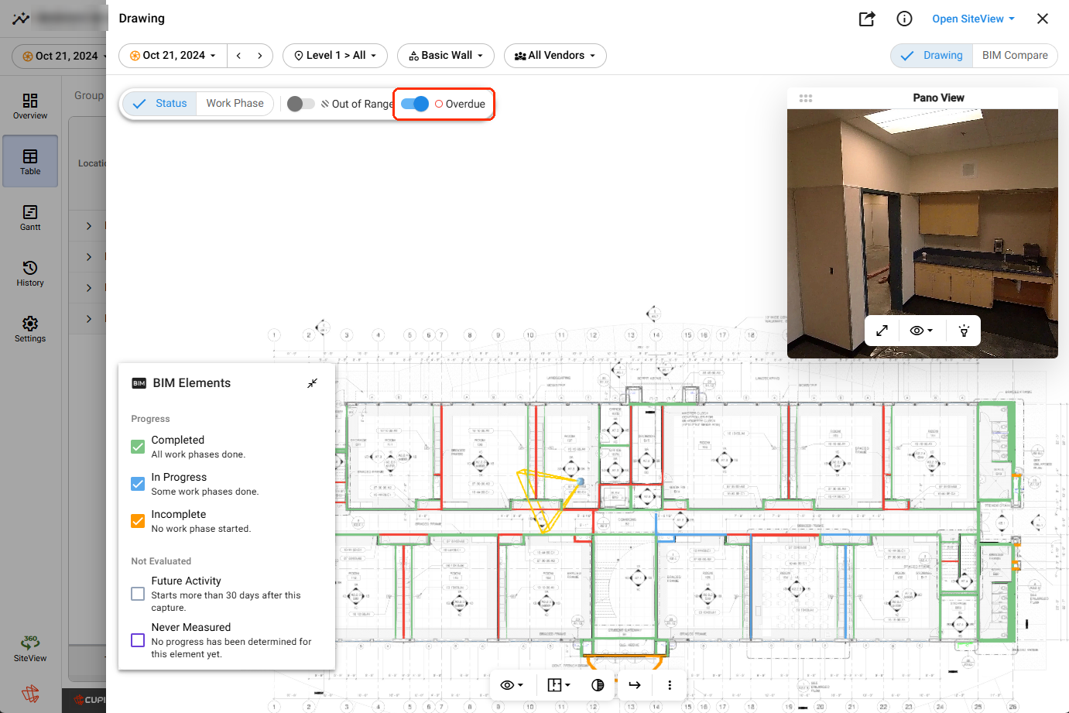Expand the Pano View to fullscreen

(x=882, y=331)
